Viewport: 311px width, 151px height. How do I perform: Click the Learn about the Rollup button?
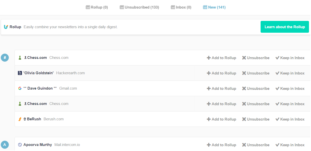point(285,27)
